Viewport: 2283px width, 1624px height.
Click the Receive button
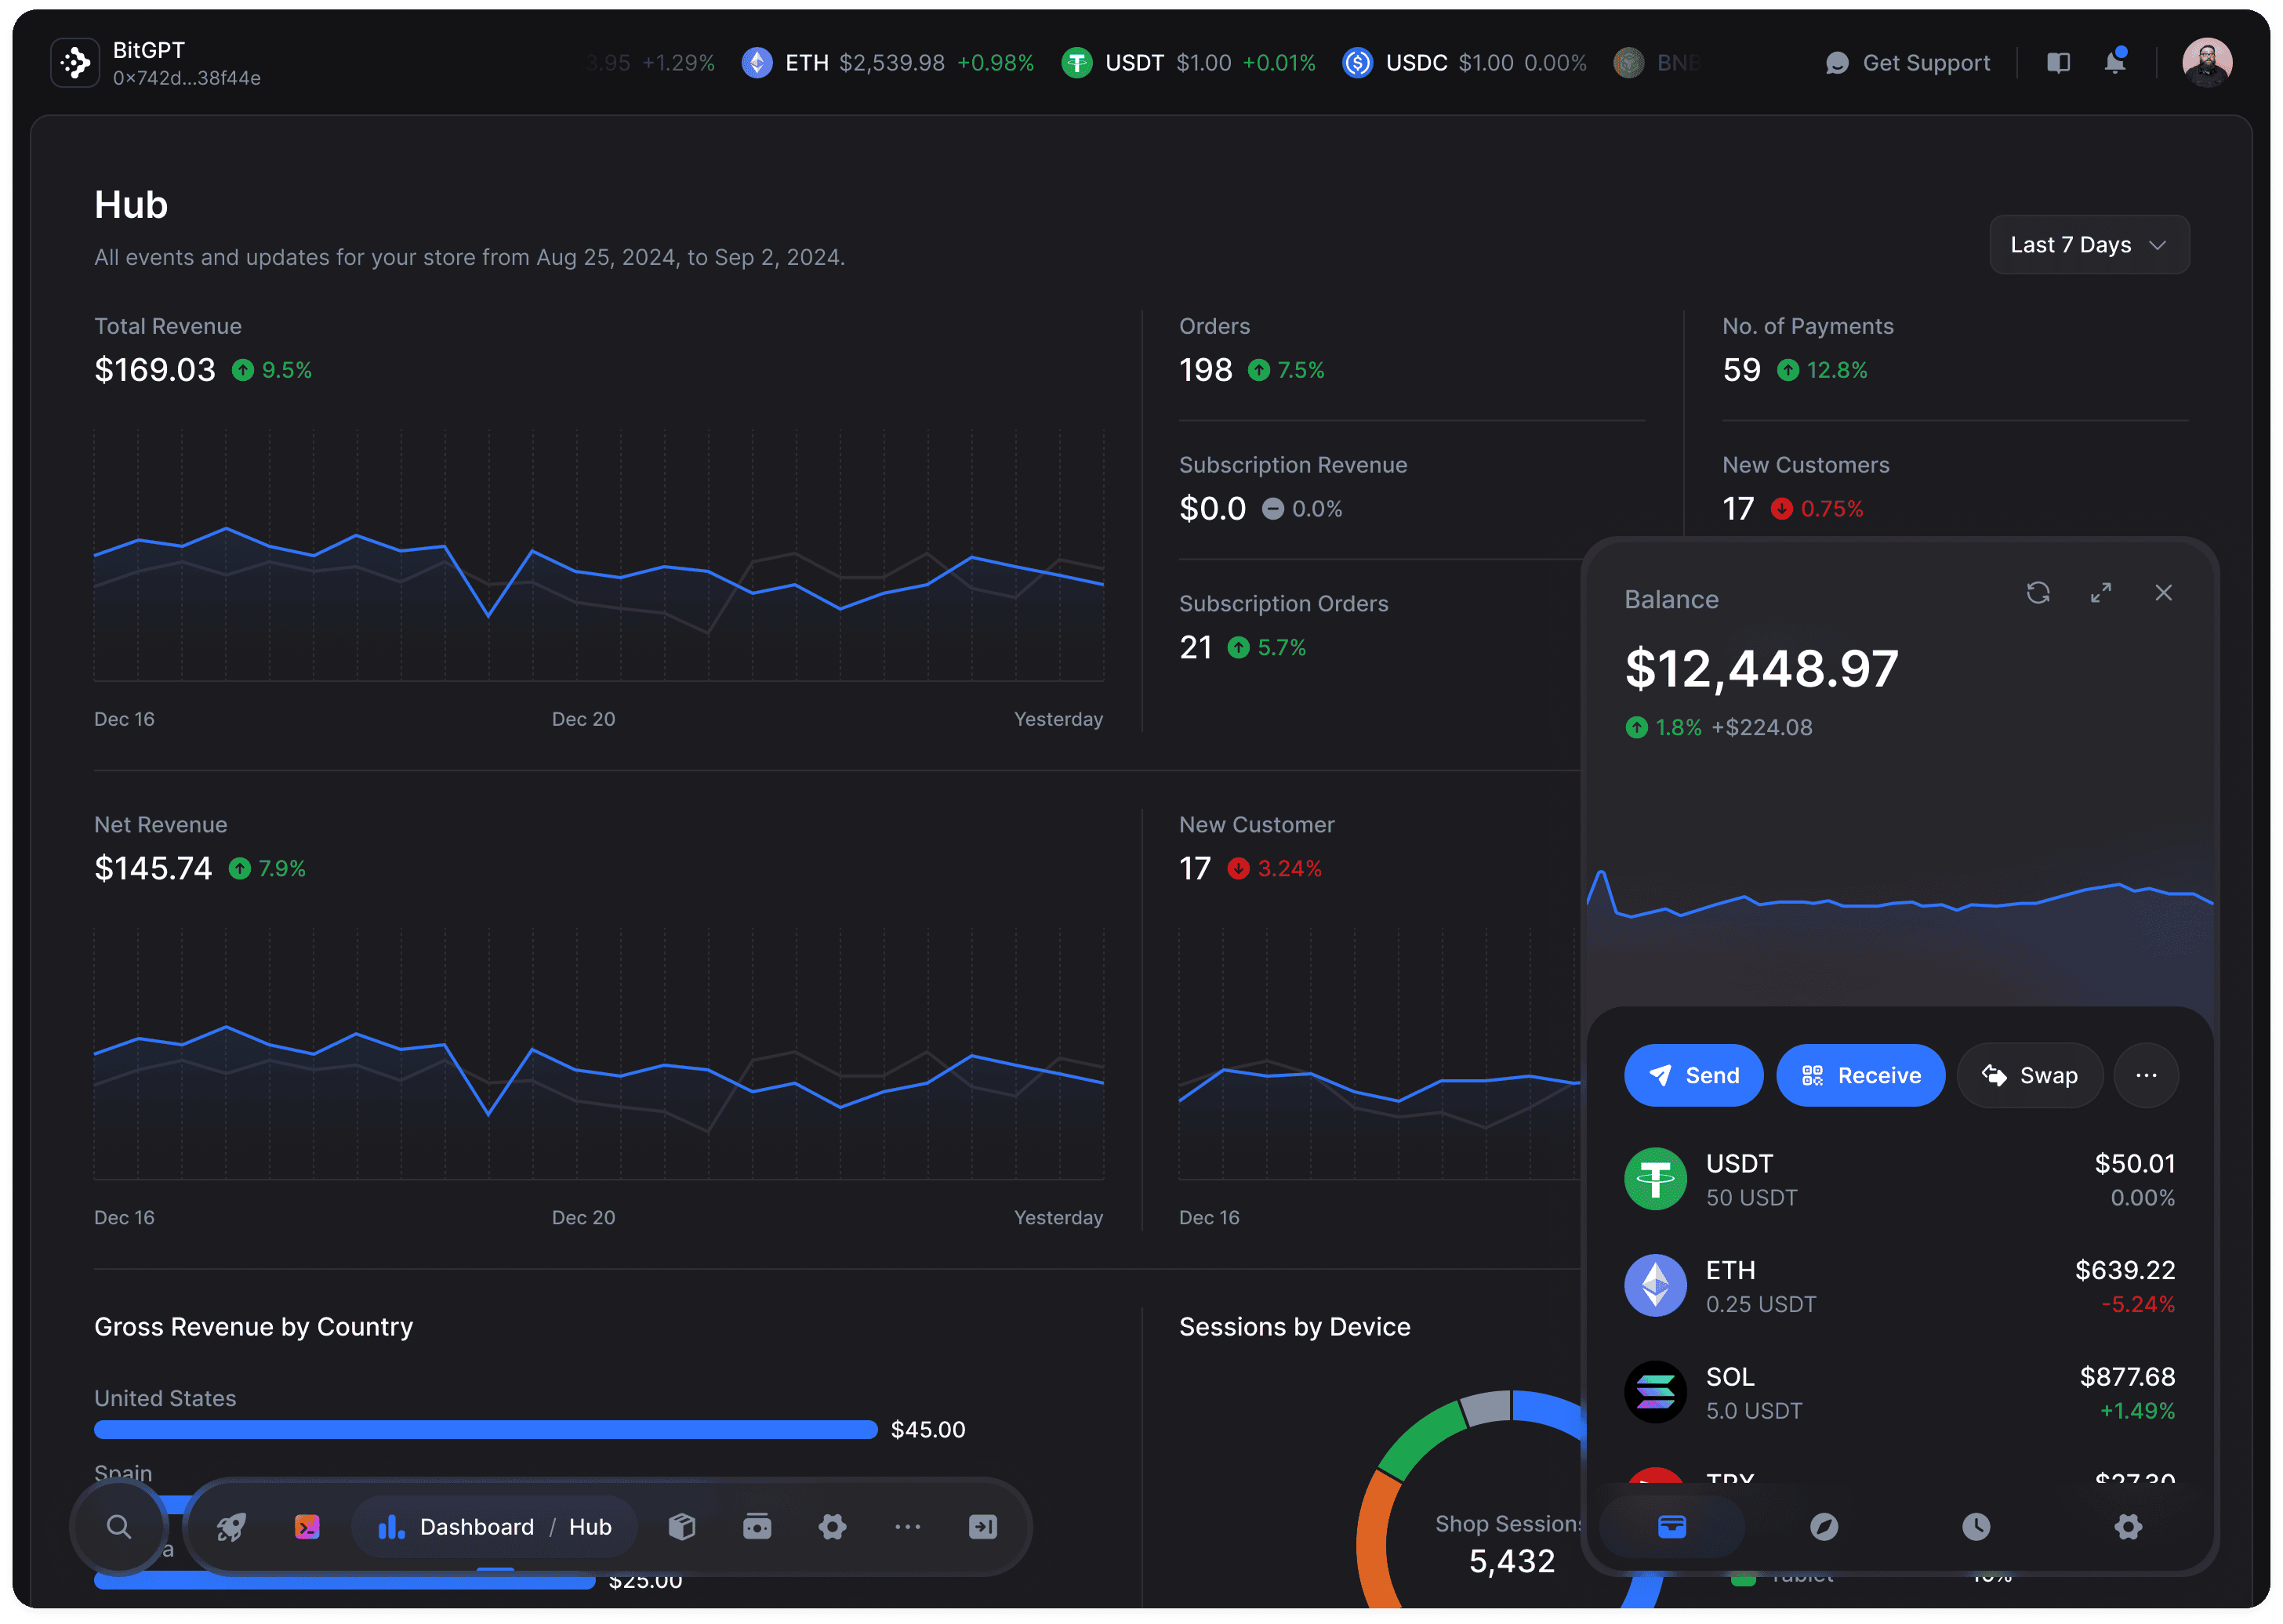coord(1860,1076)
